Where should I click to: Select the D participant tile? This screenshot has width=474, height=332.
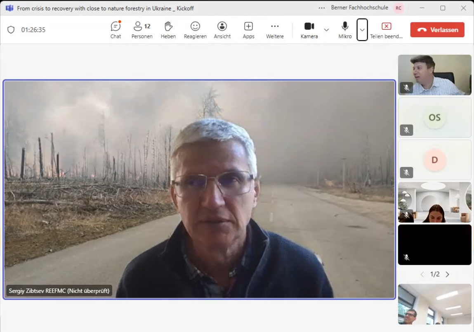pyautogui.click(x=434, y=160)
